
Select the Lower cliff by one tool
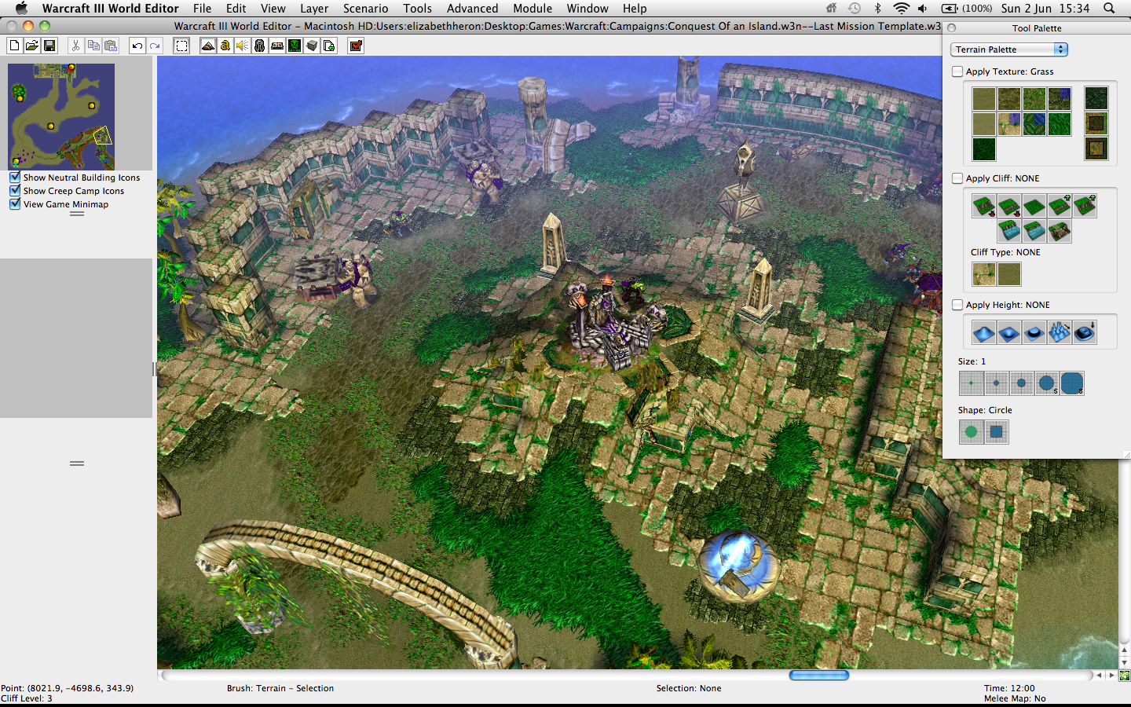click(x=1009, y=206)
